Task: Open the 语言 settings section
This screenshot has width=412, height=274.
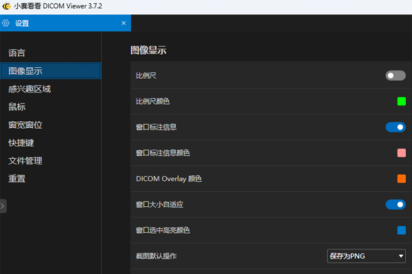Action: [50, 53]
